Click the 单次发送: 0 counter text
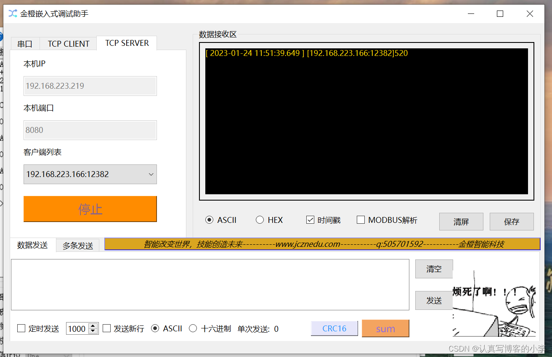The image size is (552, 357). [x=258, y=329]
